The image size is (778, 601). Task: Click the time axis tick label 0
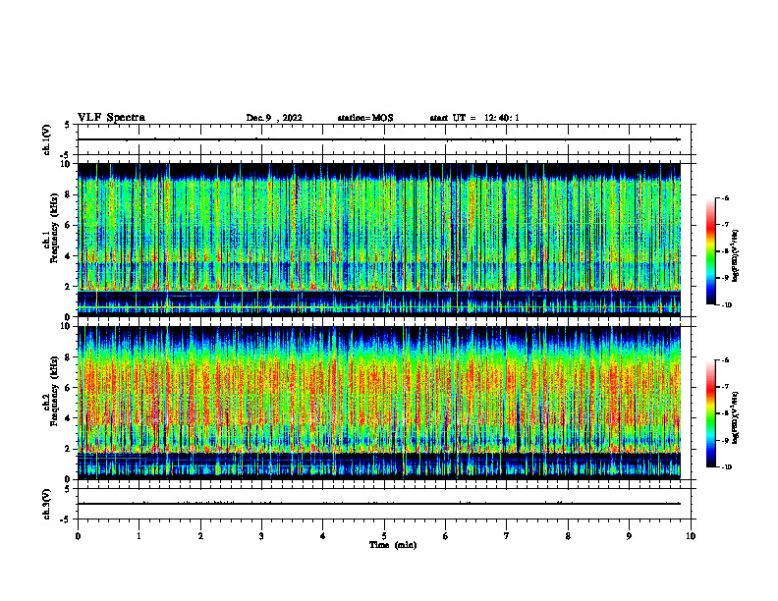[78, 536]
